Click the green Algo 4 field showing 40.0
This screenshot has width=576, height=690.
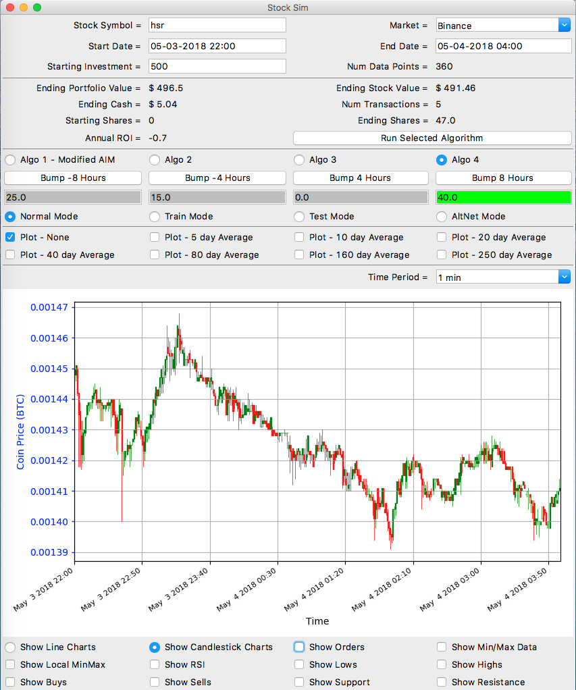point(503,197)
